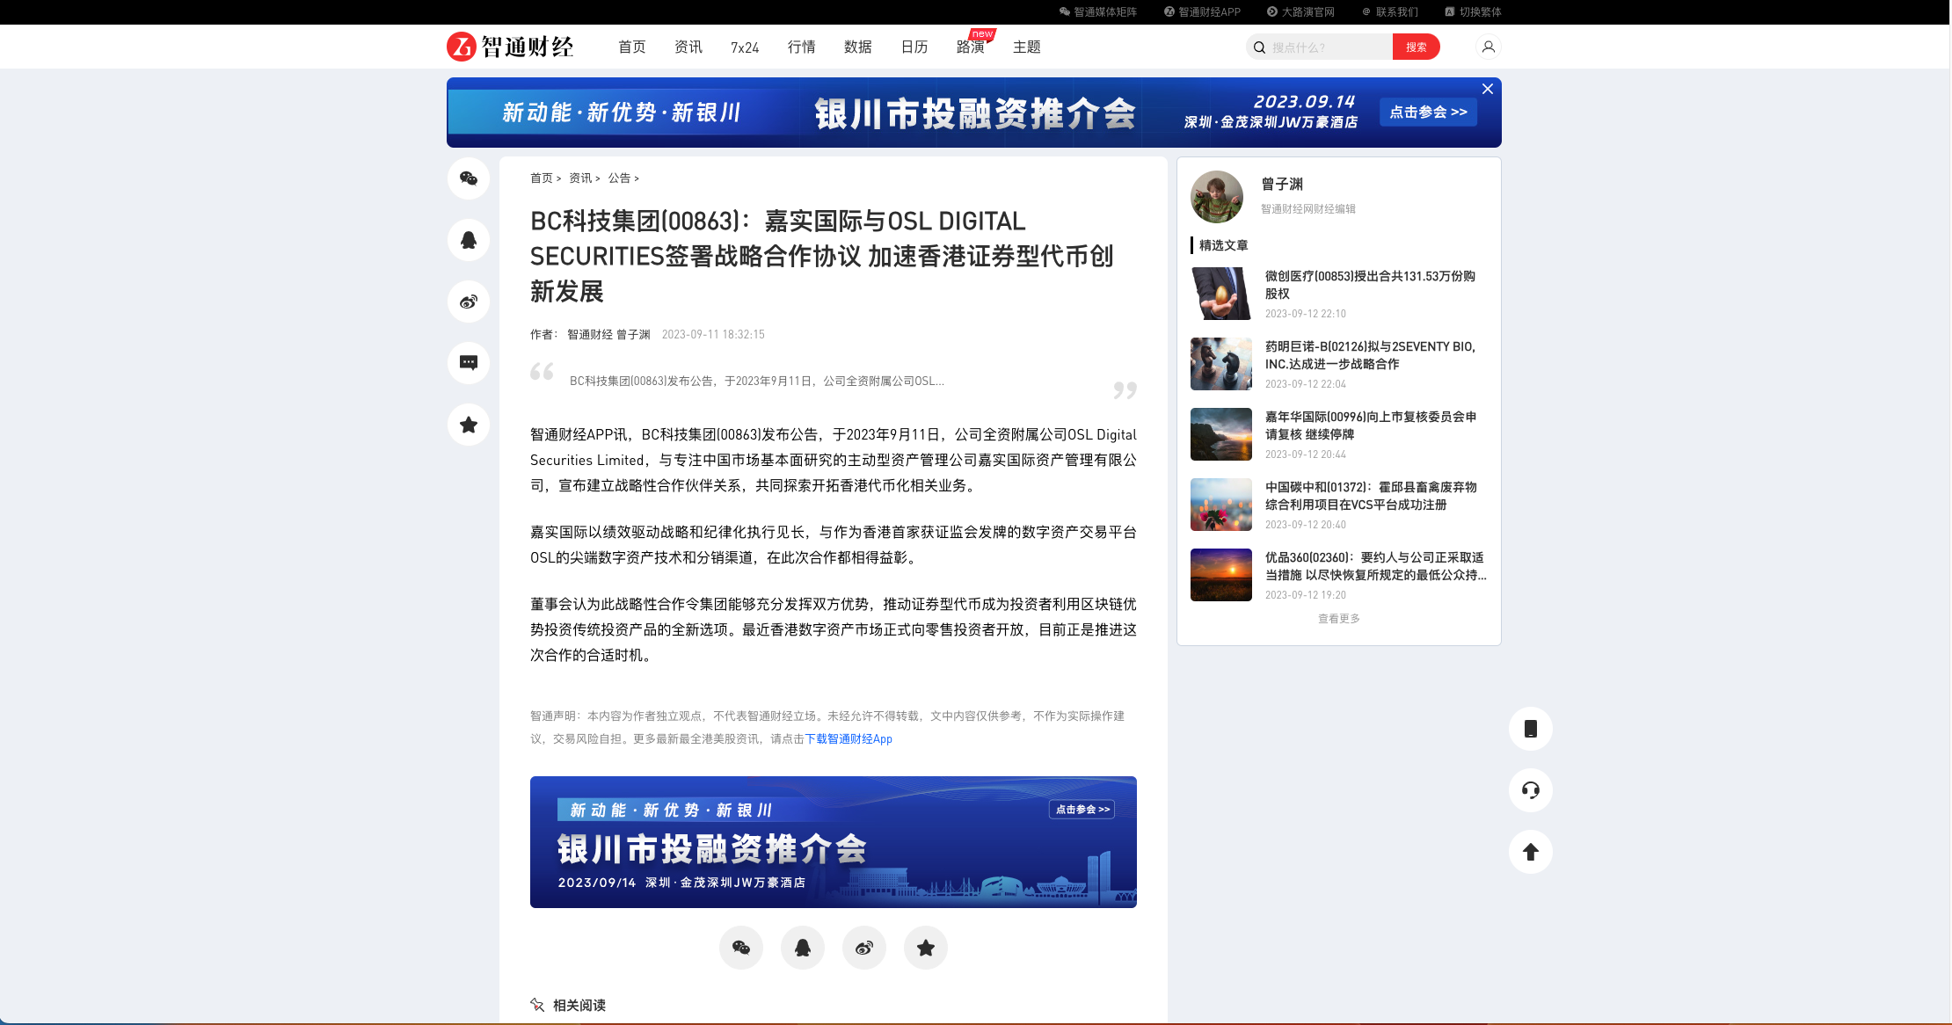Focus the search input field
Image resolution: width=1952 pixels, height=1025 pixels.
pyautogui.click(x=1330, y=47)
